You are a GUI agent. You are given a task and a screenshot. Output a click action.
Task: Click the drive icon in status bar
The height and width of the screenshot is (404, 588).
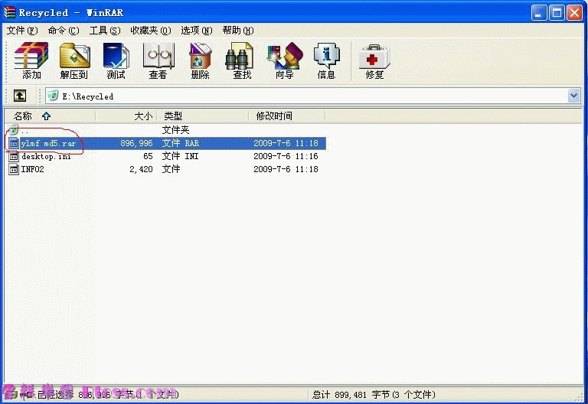pyautogui.click(x=11, y=395)
